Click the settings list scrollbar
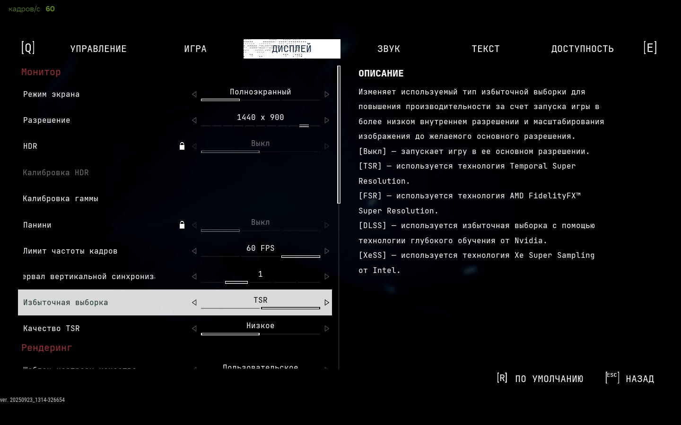This screenshot has height=425, width=681. [339, 135]
